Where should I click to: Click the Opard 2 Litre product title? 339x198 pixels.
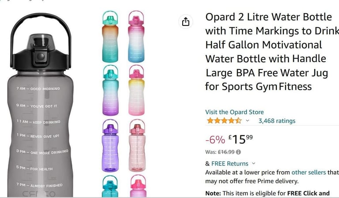(272, 52)
